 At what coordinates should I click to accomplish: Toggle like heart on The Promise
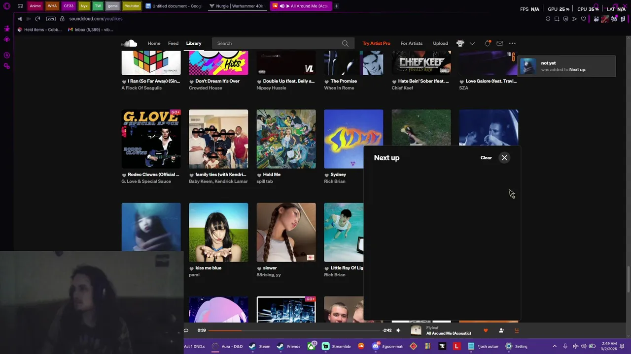tap(327, 82)
